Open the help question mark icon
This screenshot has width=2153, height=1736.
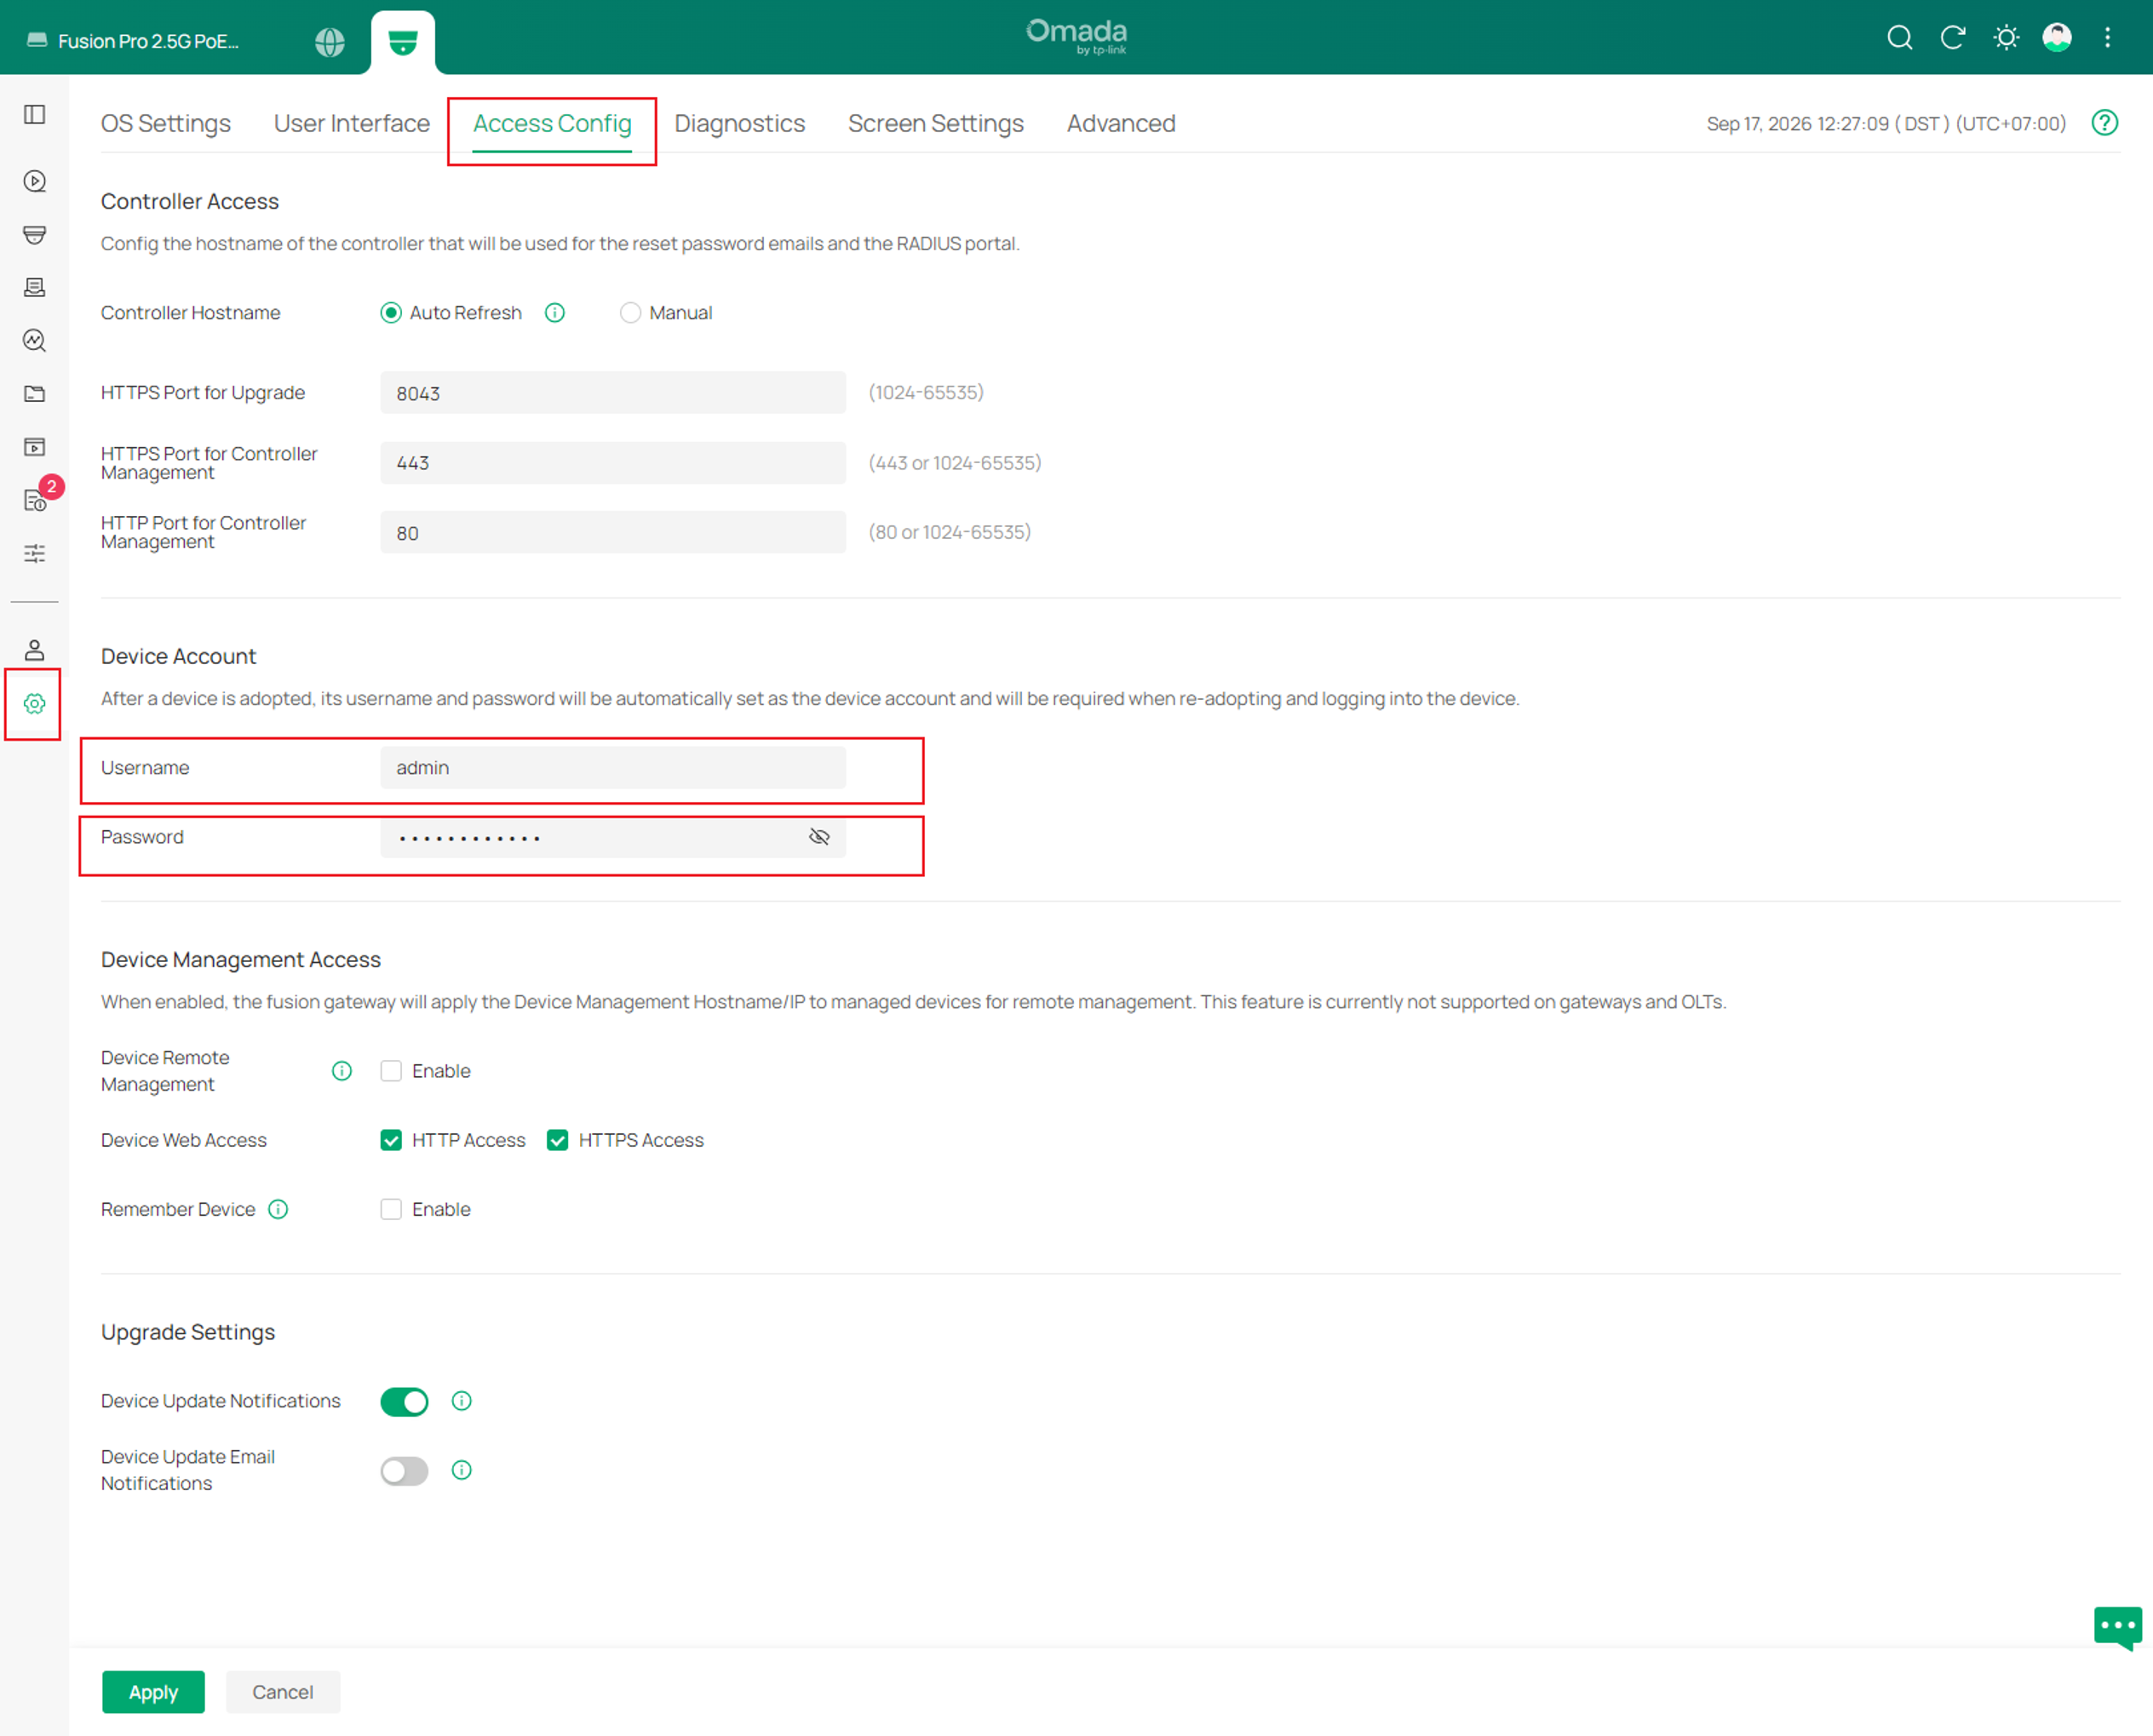pos(2105,123)
